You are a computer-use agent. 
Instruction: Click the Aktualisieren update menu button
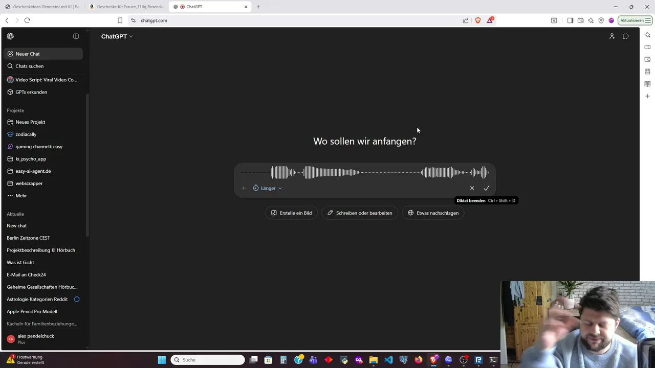coord(635,20)
